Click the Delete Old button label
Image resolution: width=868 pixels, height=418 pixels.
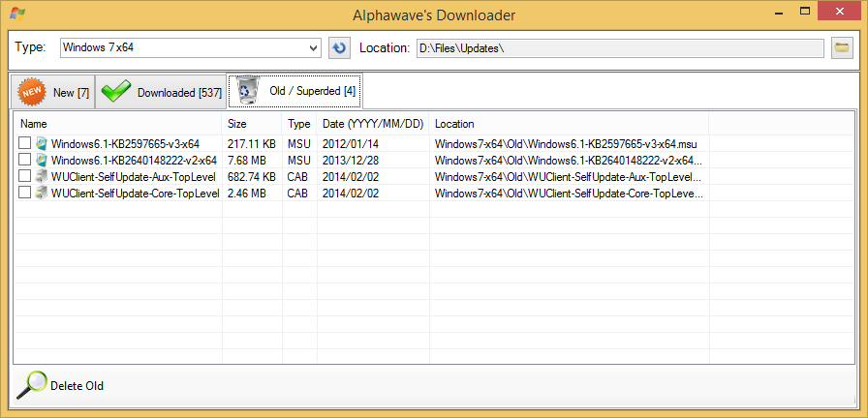click(77, 386)
